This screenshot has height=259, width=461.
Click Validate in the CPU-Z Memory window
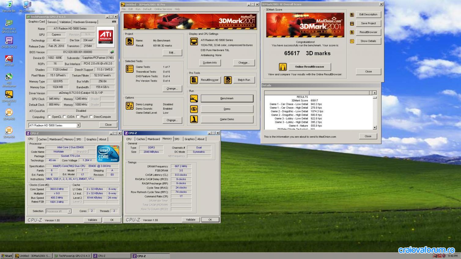tap(190, 220)
